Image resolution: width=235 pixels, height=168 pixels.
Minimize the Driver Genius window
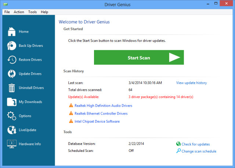click(208, 4)
